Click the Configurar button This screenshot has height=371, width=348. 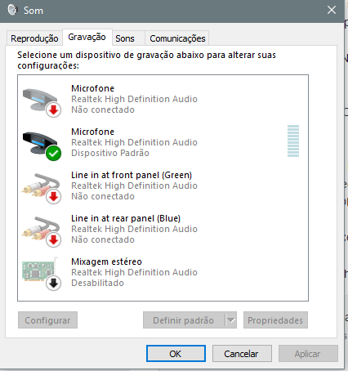pyautogui.click(x=47, y=320)
